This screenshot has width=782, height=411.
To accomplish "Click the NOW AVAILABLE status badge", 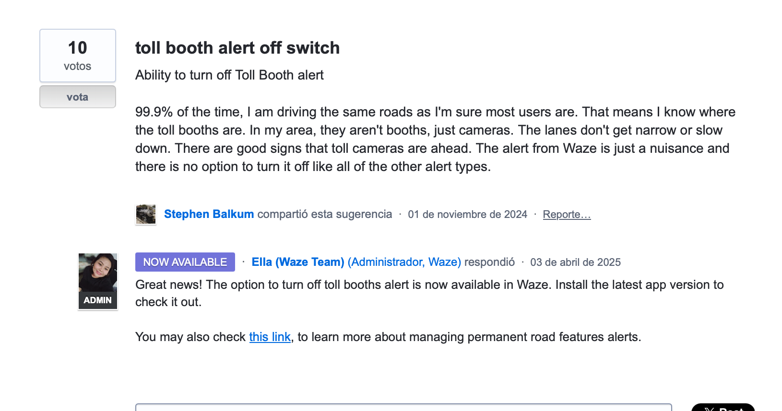I will pos(185,262).
